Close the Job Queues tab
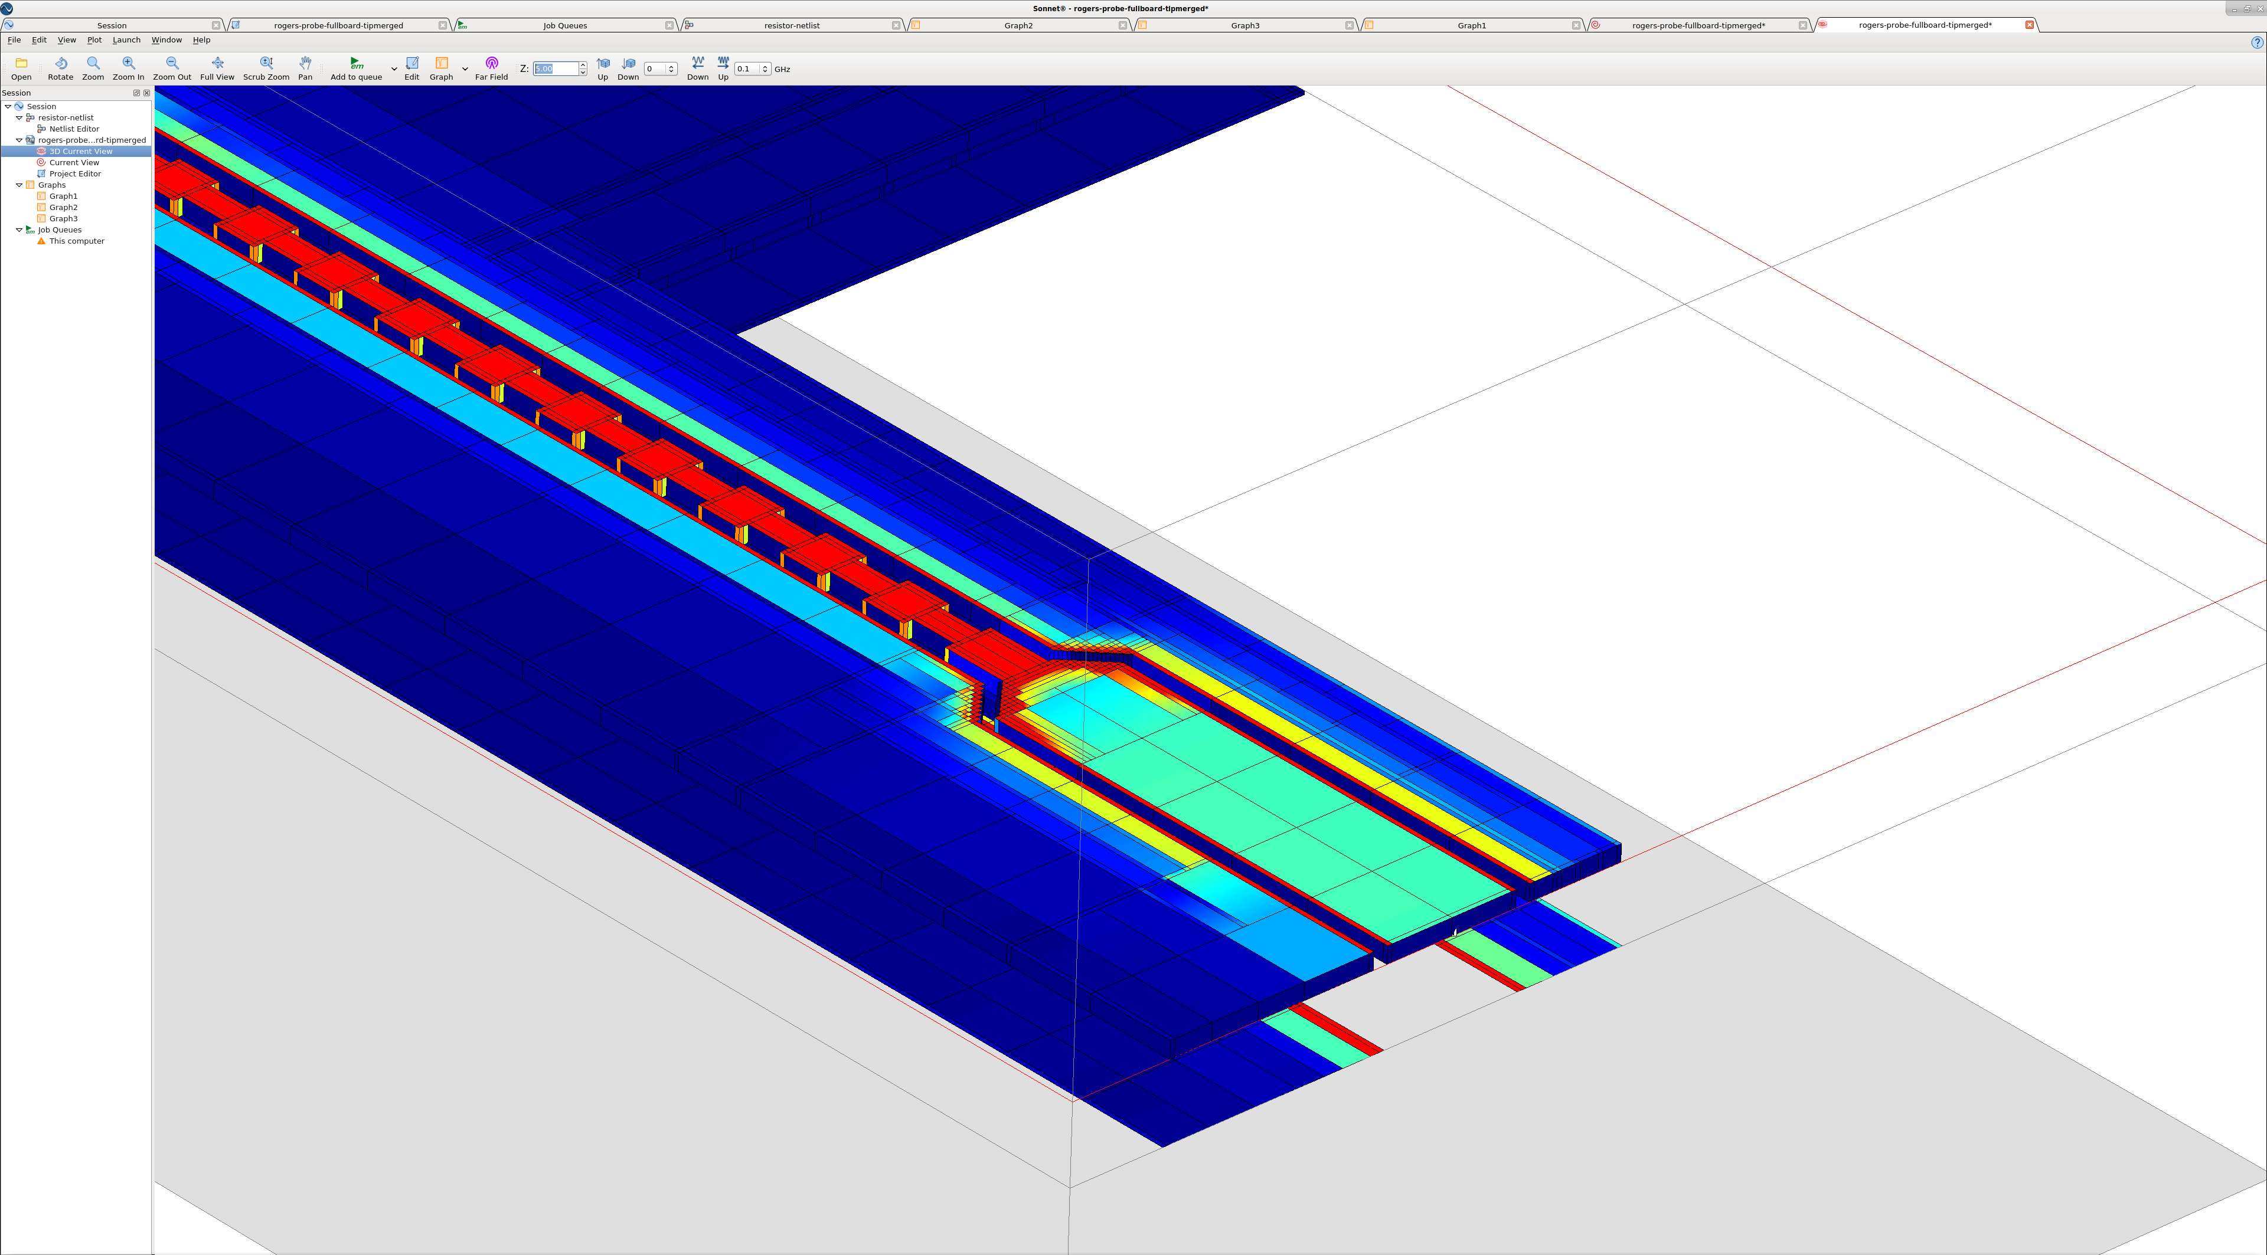Image resolution: width=2267 pixels, height=1255 pixels. [x=669, y=25]
